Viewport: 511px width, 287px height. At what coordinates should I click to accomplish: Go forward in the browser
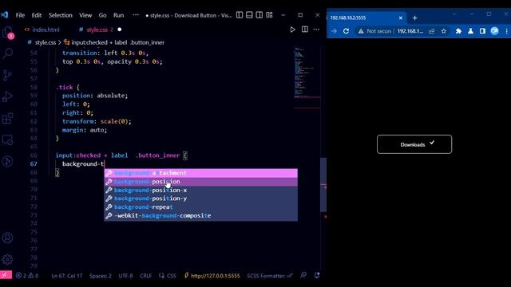[334, 31]
